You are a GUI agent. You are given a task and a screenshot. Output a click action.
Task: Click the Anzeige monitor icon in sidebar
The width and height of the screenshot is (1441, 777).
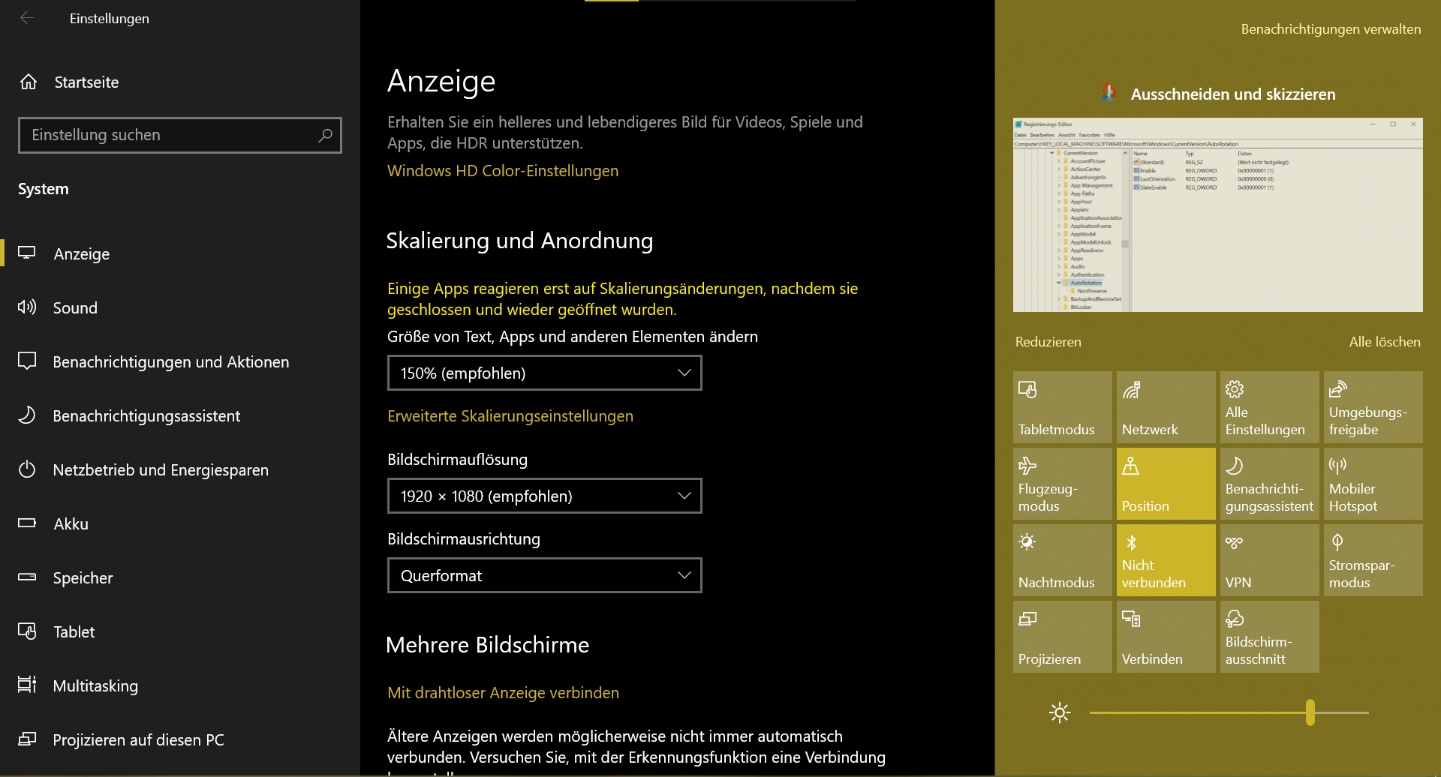pos(27,253)
